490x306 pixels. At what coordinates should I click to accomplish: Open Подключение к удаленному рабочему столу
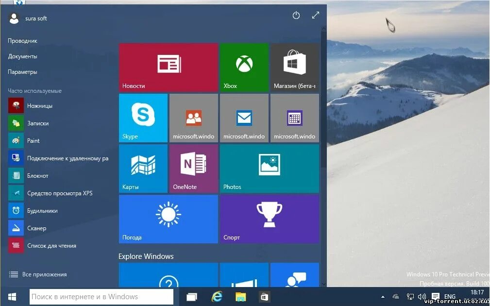59,158
